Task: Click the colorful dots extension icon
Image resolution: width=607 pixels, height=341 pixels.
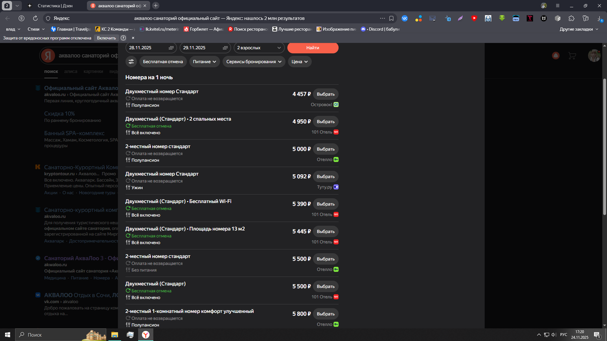Action: coord(418,18)
